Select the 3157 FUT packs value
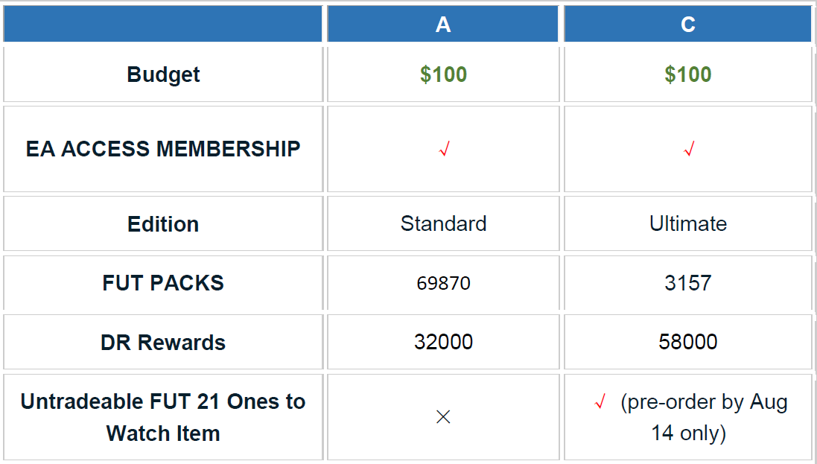The width and height of the screenshot is (817, 464). click(688, 283)
